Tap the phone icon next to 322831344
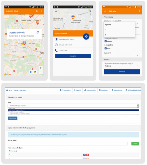Screen dimensions: 147x165 tap(56, 51)
